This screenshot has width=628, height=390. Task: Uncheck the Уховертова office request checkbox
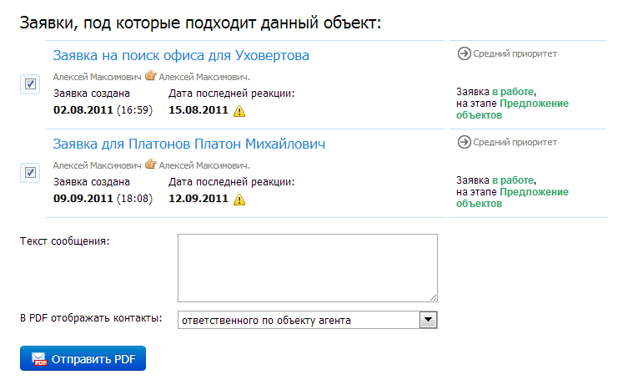30,84
